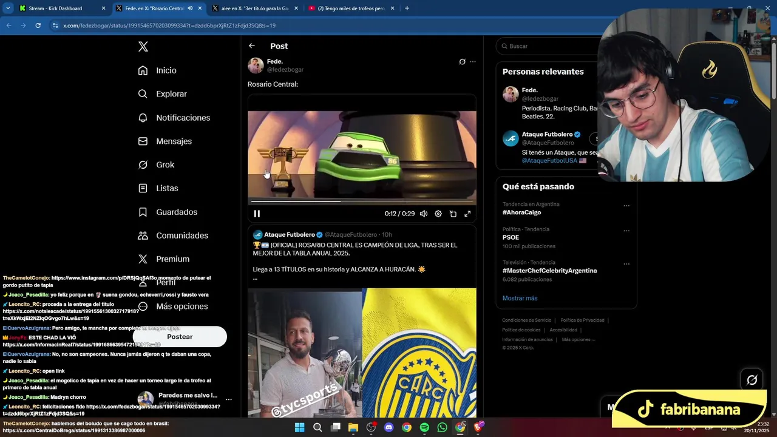Click the Comunidades people icon
This screenshot has height=437, width=777.
(x=143, y=235)
